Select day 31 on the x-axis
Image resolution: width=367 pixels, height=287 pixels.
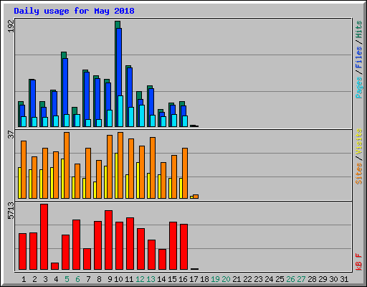344,279
